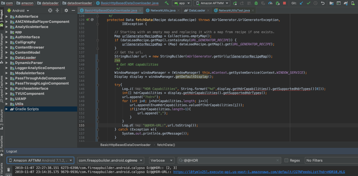Click the Build project hammer icon

(x=167, y=3)
